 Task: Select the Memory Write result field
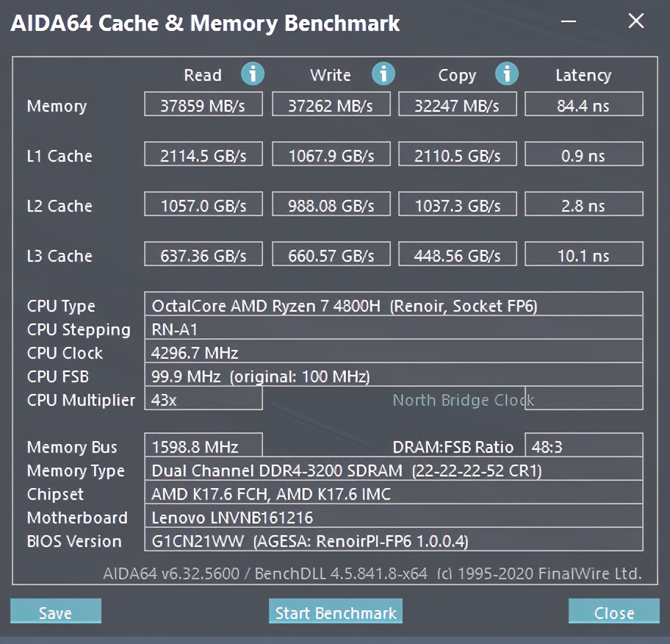point(330,105)
